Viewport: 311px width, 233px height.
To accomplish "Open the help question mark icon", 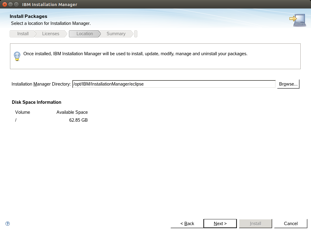I will coord(8,224).
